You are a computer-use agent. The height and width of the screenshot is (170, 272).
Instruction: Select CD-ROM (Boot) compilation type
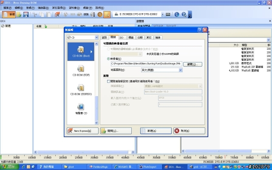click(81, 51)
